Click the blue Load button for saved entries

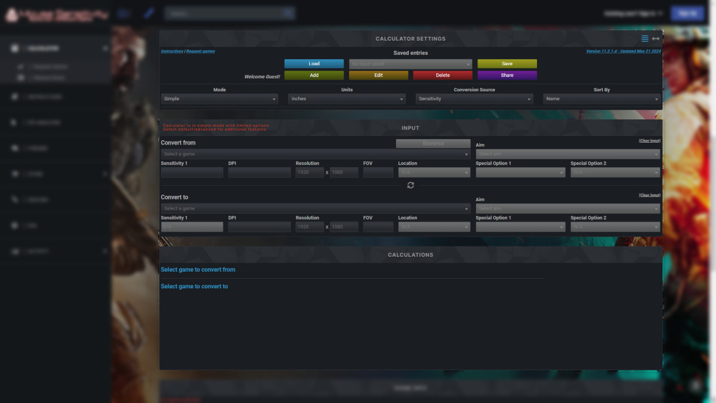(x=314, y=63)
